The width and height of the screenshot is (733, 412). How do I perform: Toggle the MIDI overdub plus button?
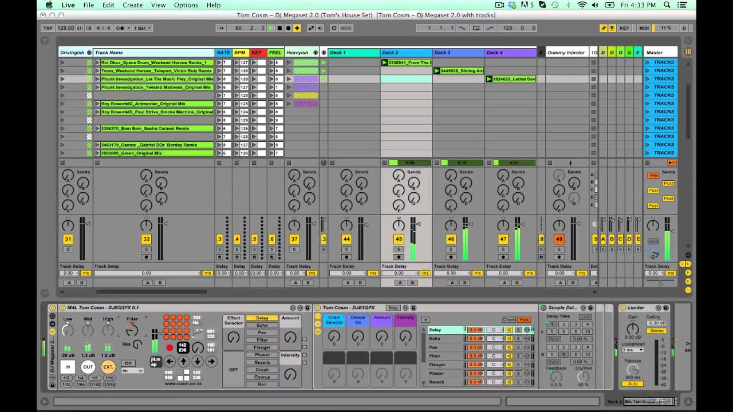click(x=297, y=28)
